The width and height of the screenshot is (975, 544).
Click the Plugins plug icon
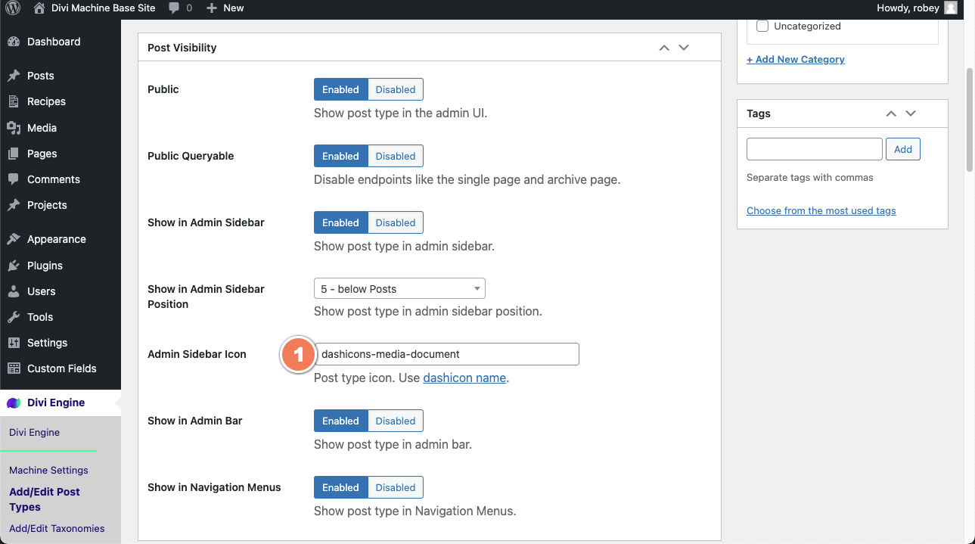(14, 266)
